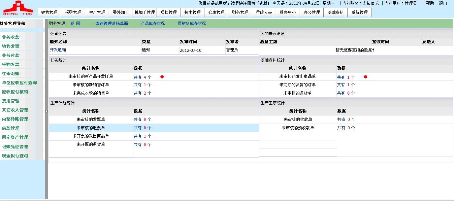The width and height of the screenshot is (454, 201).
Task: Click the 未审核的退票单 row label
Action: click(x=91, y=128)
